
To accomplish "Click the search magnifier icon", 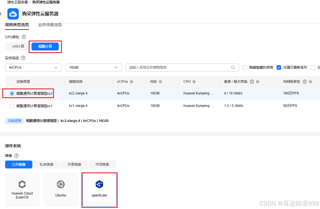I will click(x=233, y=67).
